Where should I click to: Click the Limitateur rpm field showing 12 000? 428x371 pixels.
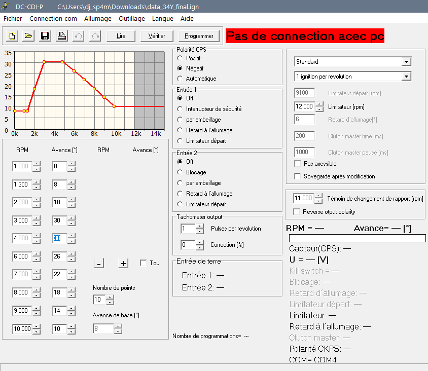coord(304,106)
